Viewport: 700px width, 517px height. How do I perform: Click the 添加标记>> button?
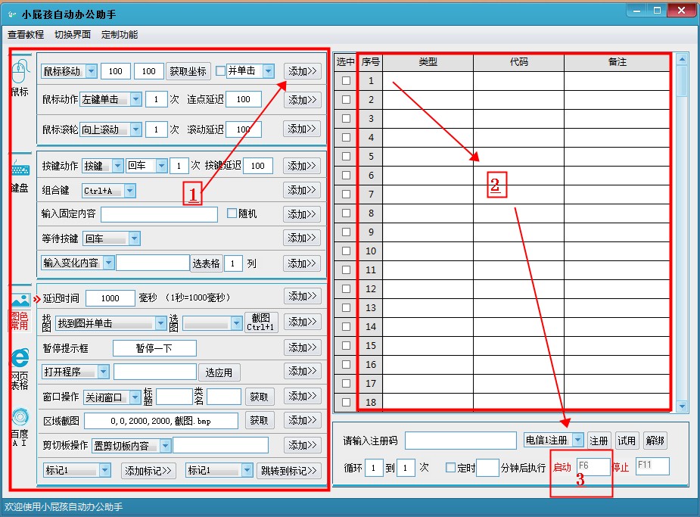click(148, 471)
